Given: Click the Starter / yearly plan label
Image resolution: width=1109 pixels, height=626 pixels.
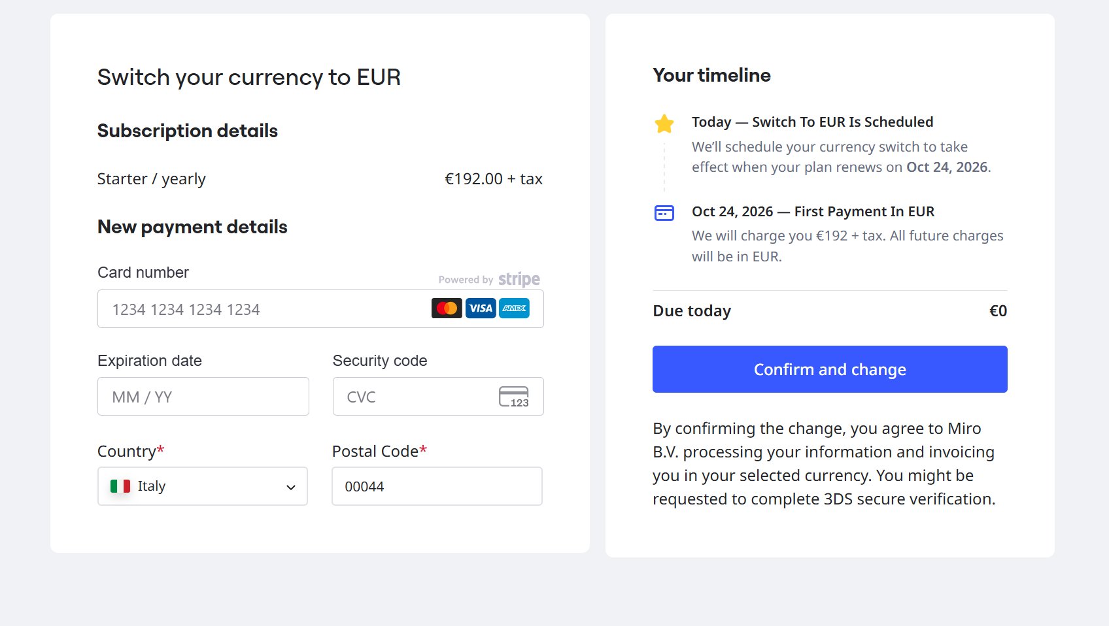Looking at the screenshot, I should pyautogui.click(x=152, y=179).
